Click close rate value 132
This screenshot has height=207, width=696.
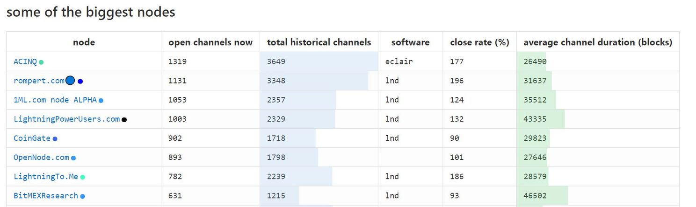tap(457, 119)
